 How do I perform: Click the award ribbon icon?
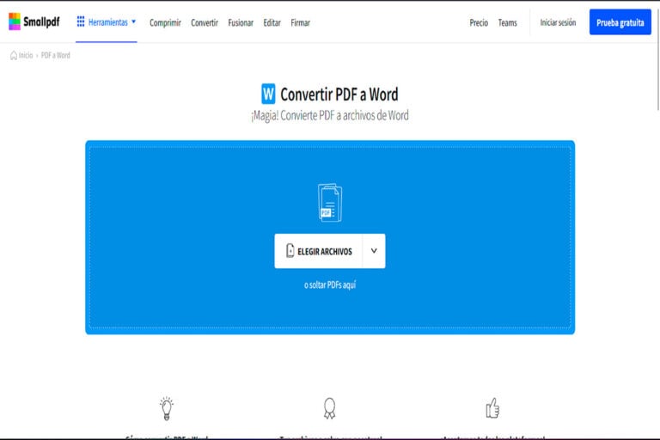pyautogui.click(x=330, y=408)
